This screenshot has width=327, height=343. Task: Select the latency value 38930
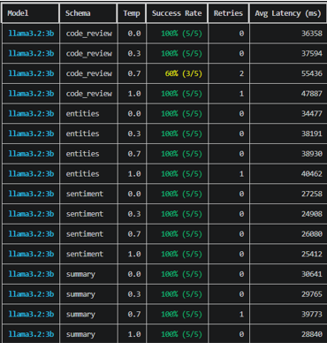(312, 154)
